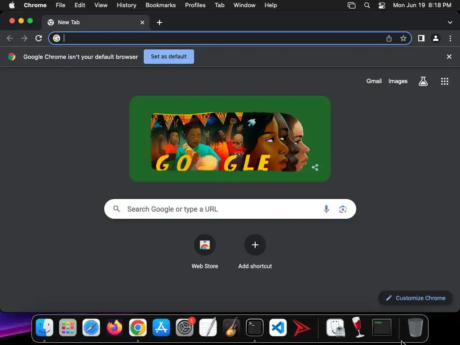This screenshot has width=460, height=345.
Task: Open a new tab with plus button
Action: (x=159, y=22)
